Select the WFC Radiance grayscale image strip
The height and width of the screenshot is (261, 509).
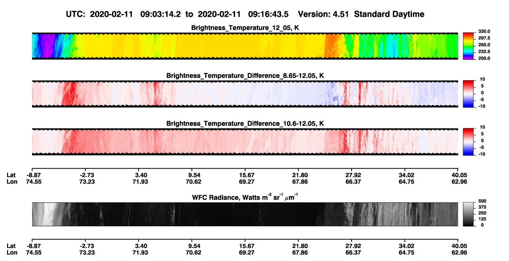point(245,214)
